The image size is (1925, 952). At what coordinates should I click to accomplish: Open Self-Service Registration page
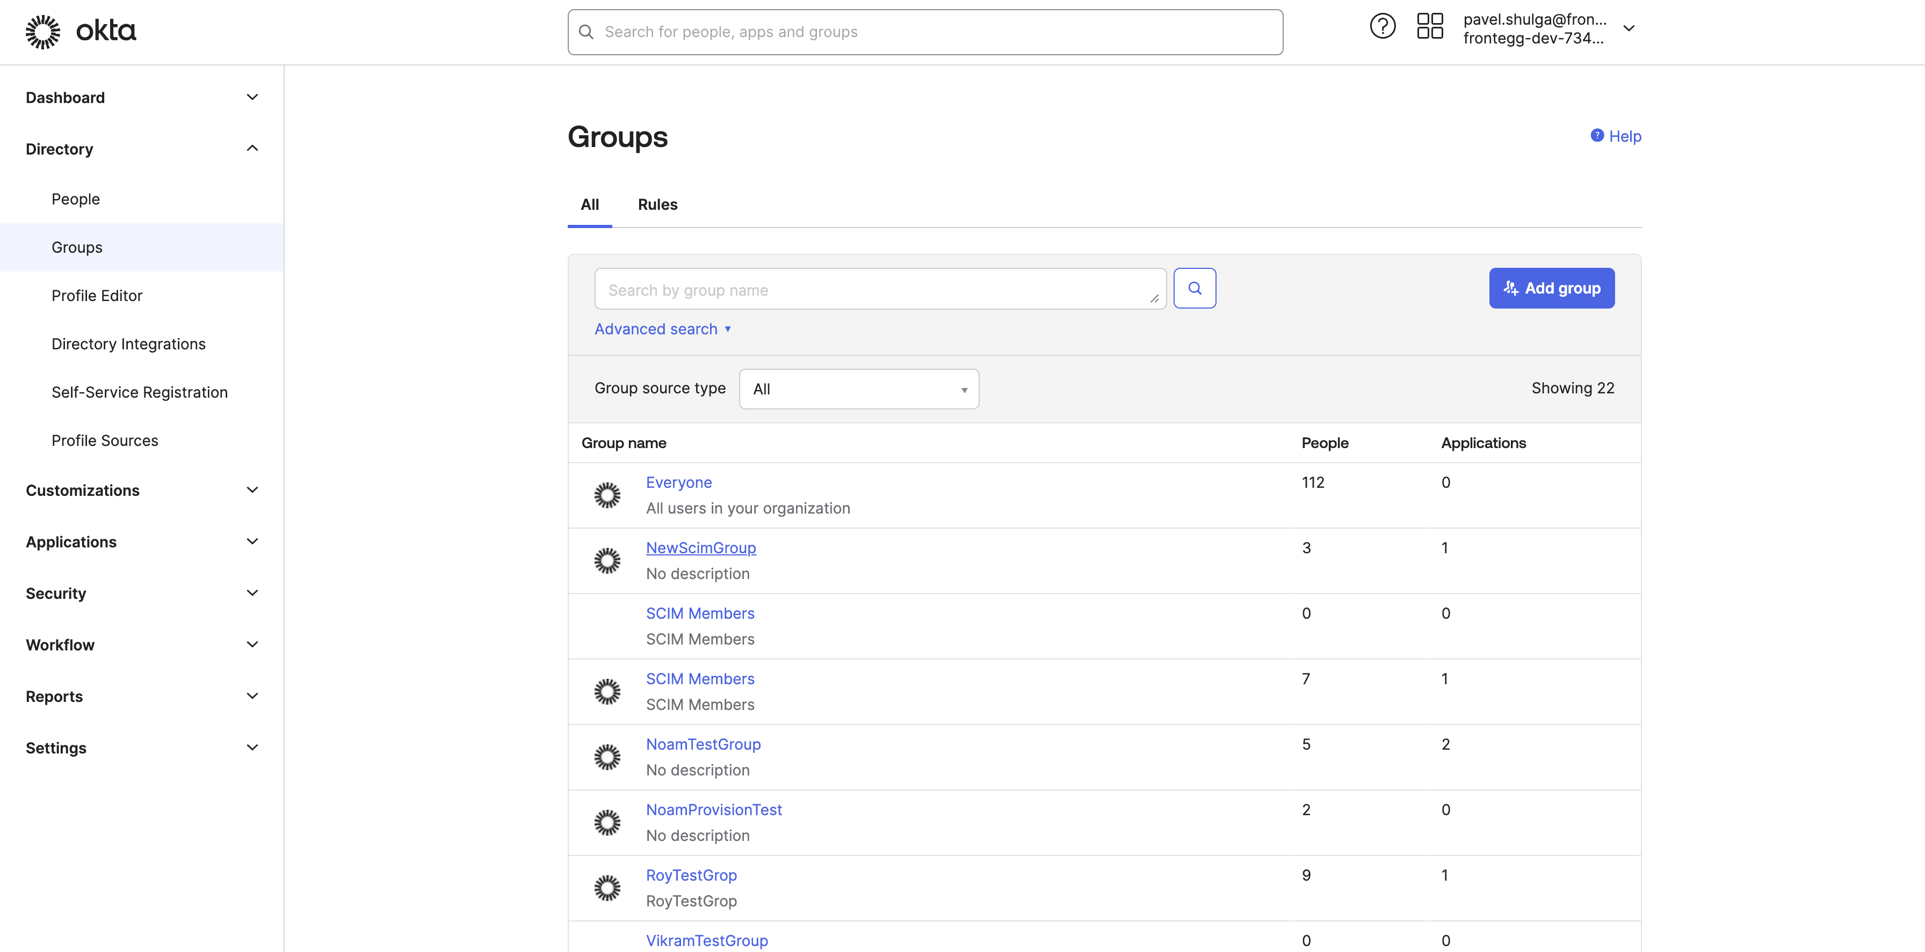tap(139, 393)
